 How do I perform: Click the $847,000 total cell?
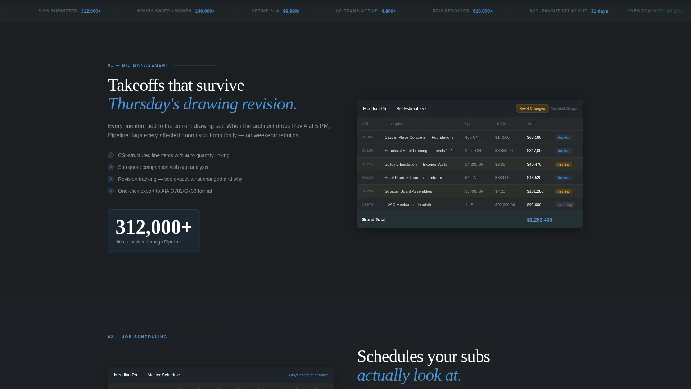(535, 151)
